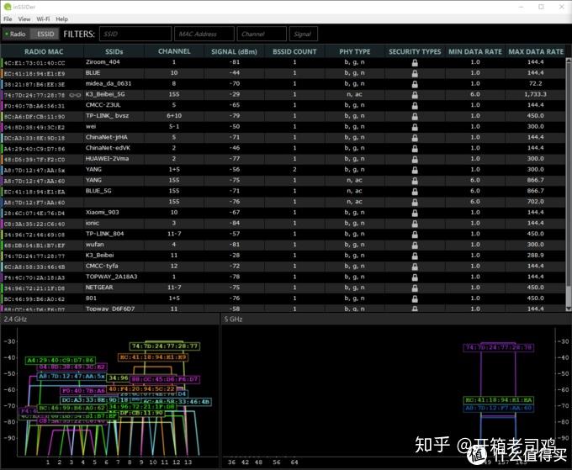Click lock icon in wei row
572x470 pixels.
pyautogui.click(x=415, y=127)
